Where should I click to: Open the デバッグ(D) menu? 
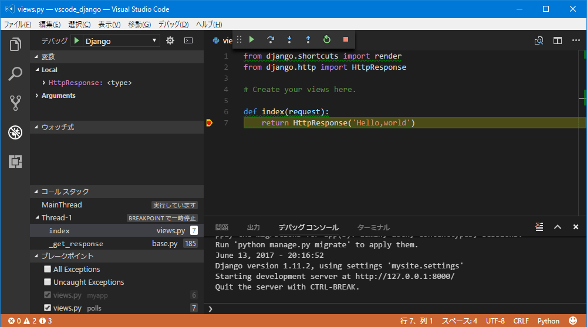tap(173, 24)
